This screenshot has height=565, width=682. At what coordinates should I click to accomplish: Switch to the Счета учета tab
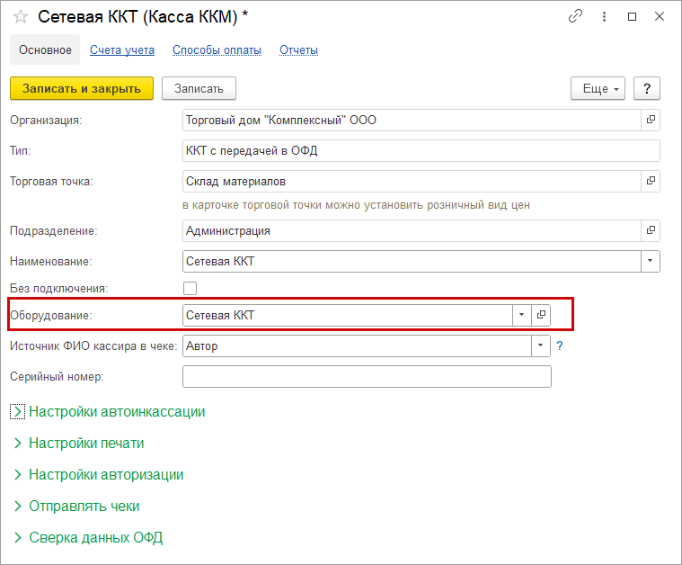(122, 50)
